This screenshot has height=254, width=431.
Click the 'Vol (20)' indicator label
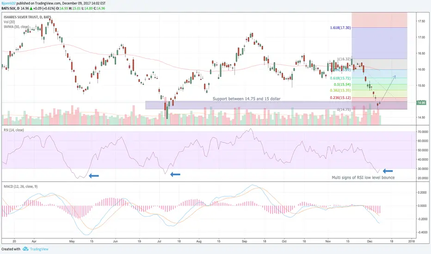pyautogui.click(x=9, y=22)
